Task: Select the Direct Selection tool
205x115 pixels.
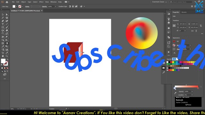Action: [7, 14]
